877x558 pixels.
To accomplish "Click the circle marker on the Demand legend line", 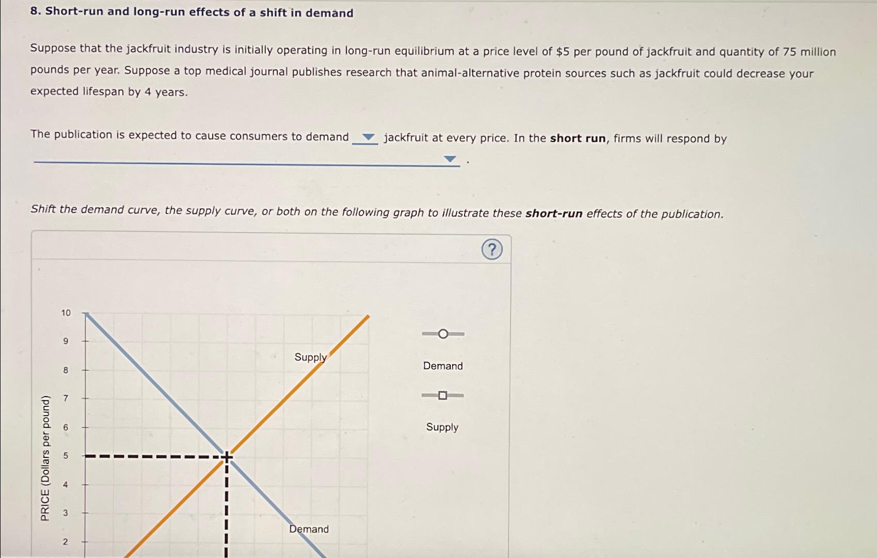I will click(x=442, y=334).
